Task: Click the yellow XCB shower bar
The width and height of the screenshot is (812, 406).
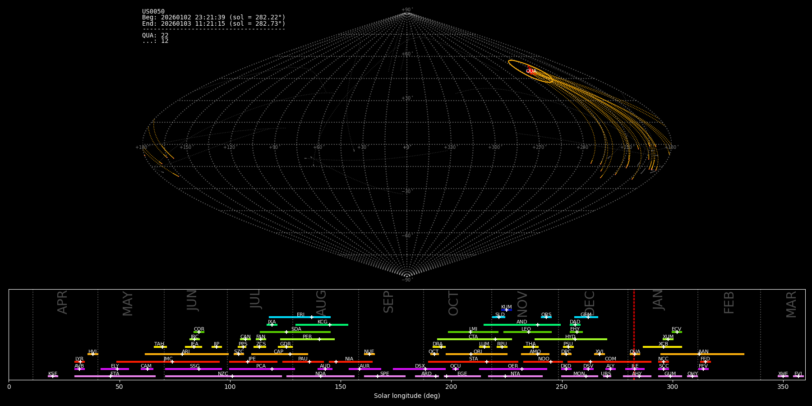Action: 662,347
